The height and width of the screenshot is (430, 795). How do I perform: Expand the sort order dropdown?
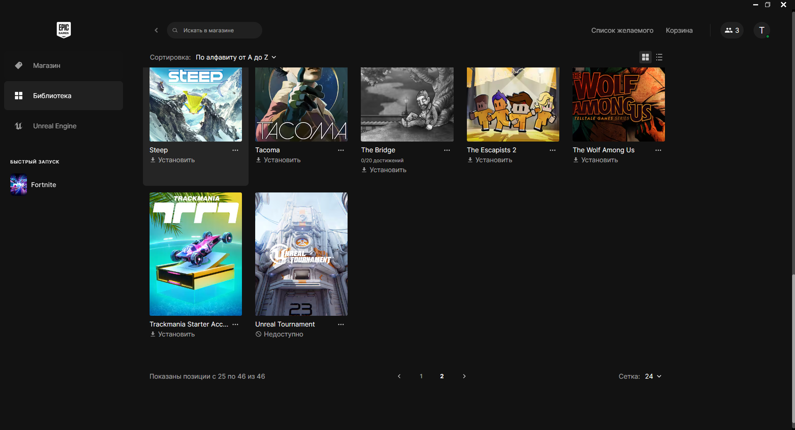click(236, 57)
